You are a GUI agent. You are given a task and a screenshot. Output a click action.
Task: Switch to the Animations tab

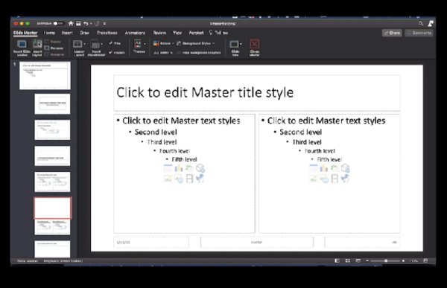pos(135,33)
